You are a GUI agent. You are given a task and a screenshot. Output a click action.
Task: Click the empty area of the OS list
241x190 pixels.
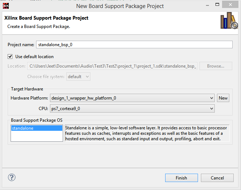click(x=37, y=136)
